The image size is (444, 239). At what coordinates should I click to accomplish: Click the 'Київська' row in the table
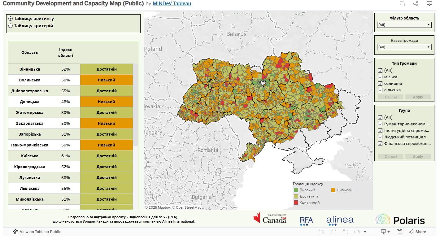[30, 156]
